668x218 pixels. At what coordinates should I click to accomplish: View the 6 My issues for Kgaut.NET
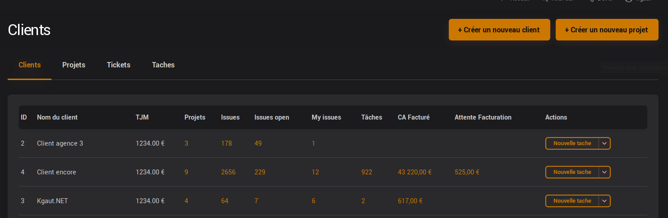tap(313, 201)
